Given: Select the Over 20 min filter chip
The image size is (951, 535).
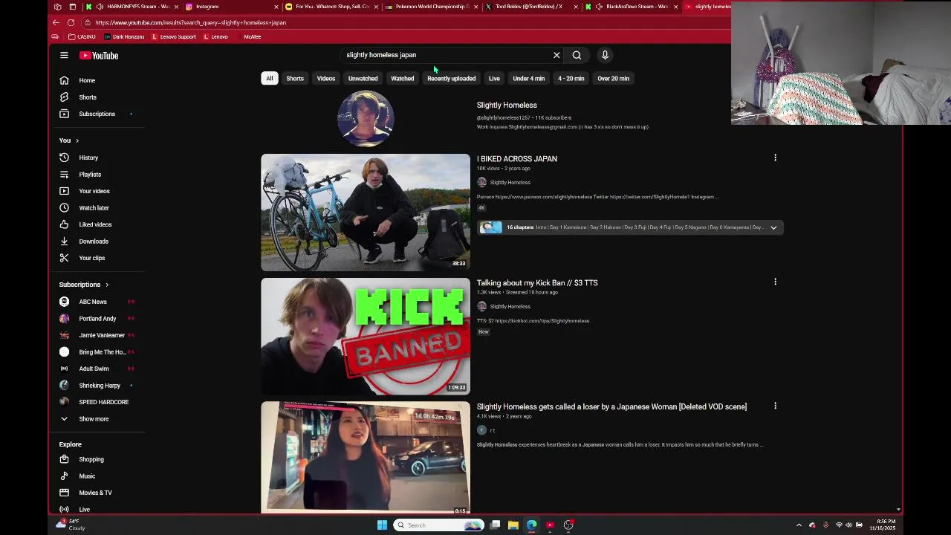Looking at the screenshot, I should coord(613,78).
